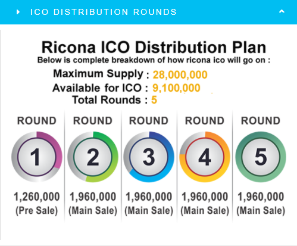Click the Round 3 blue circle badge
297x246 pixels.
[x=149, y=157]
